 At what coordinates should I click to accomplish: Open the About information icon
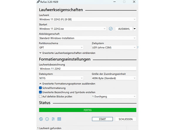[47, 119]
